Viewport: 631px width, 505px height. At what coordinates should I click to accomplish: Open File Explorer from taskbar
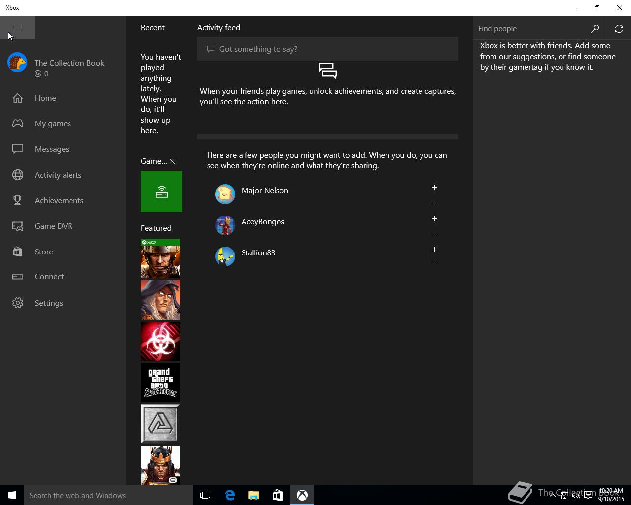click(254, 495)
